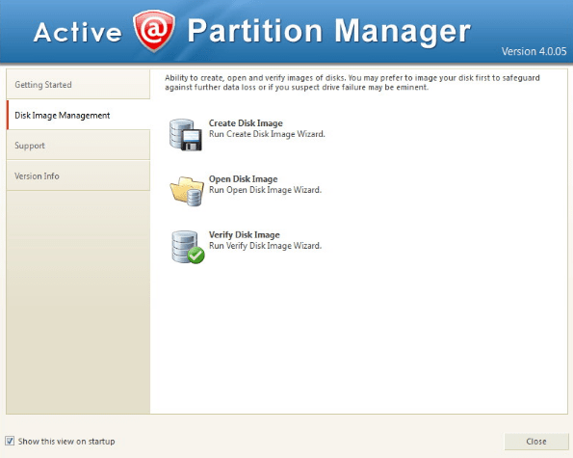Click the 'Partition Manager' header title

[329, 32]
